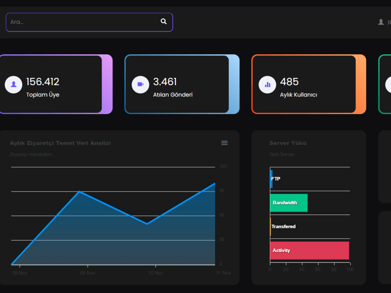The height and width of the screenshot is (293, 391).
Task: Click the 10 Nov axis label
Action: point(156,273)
